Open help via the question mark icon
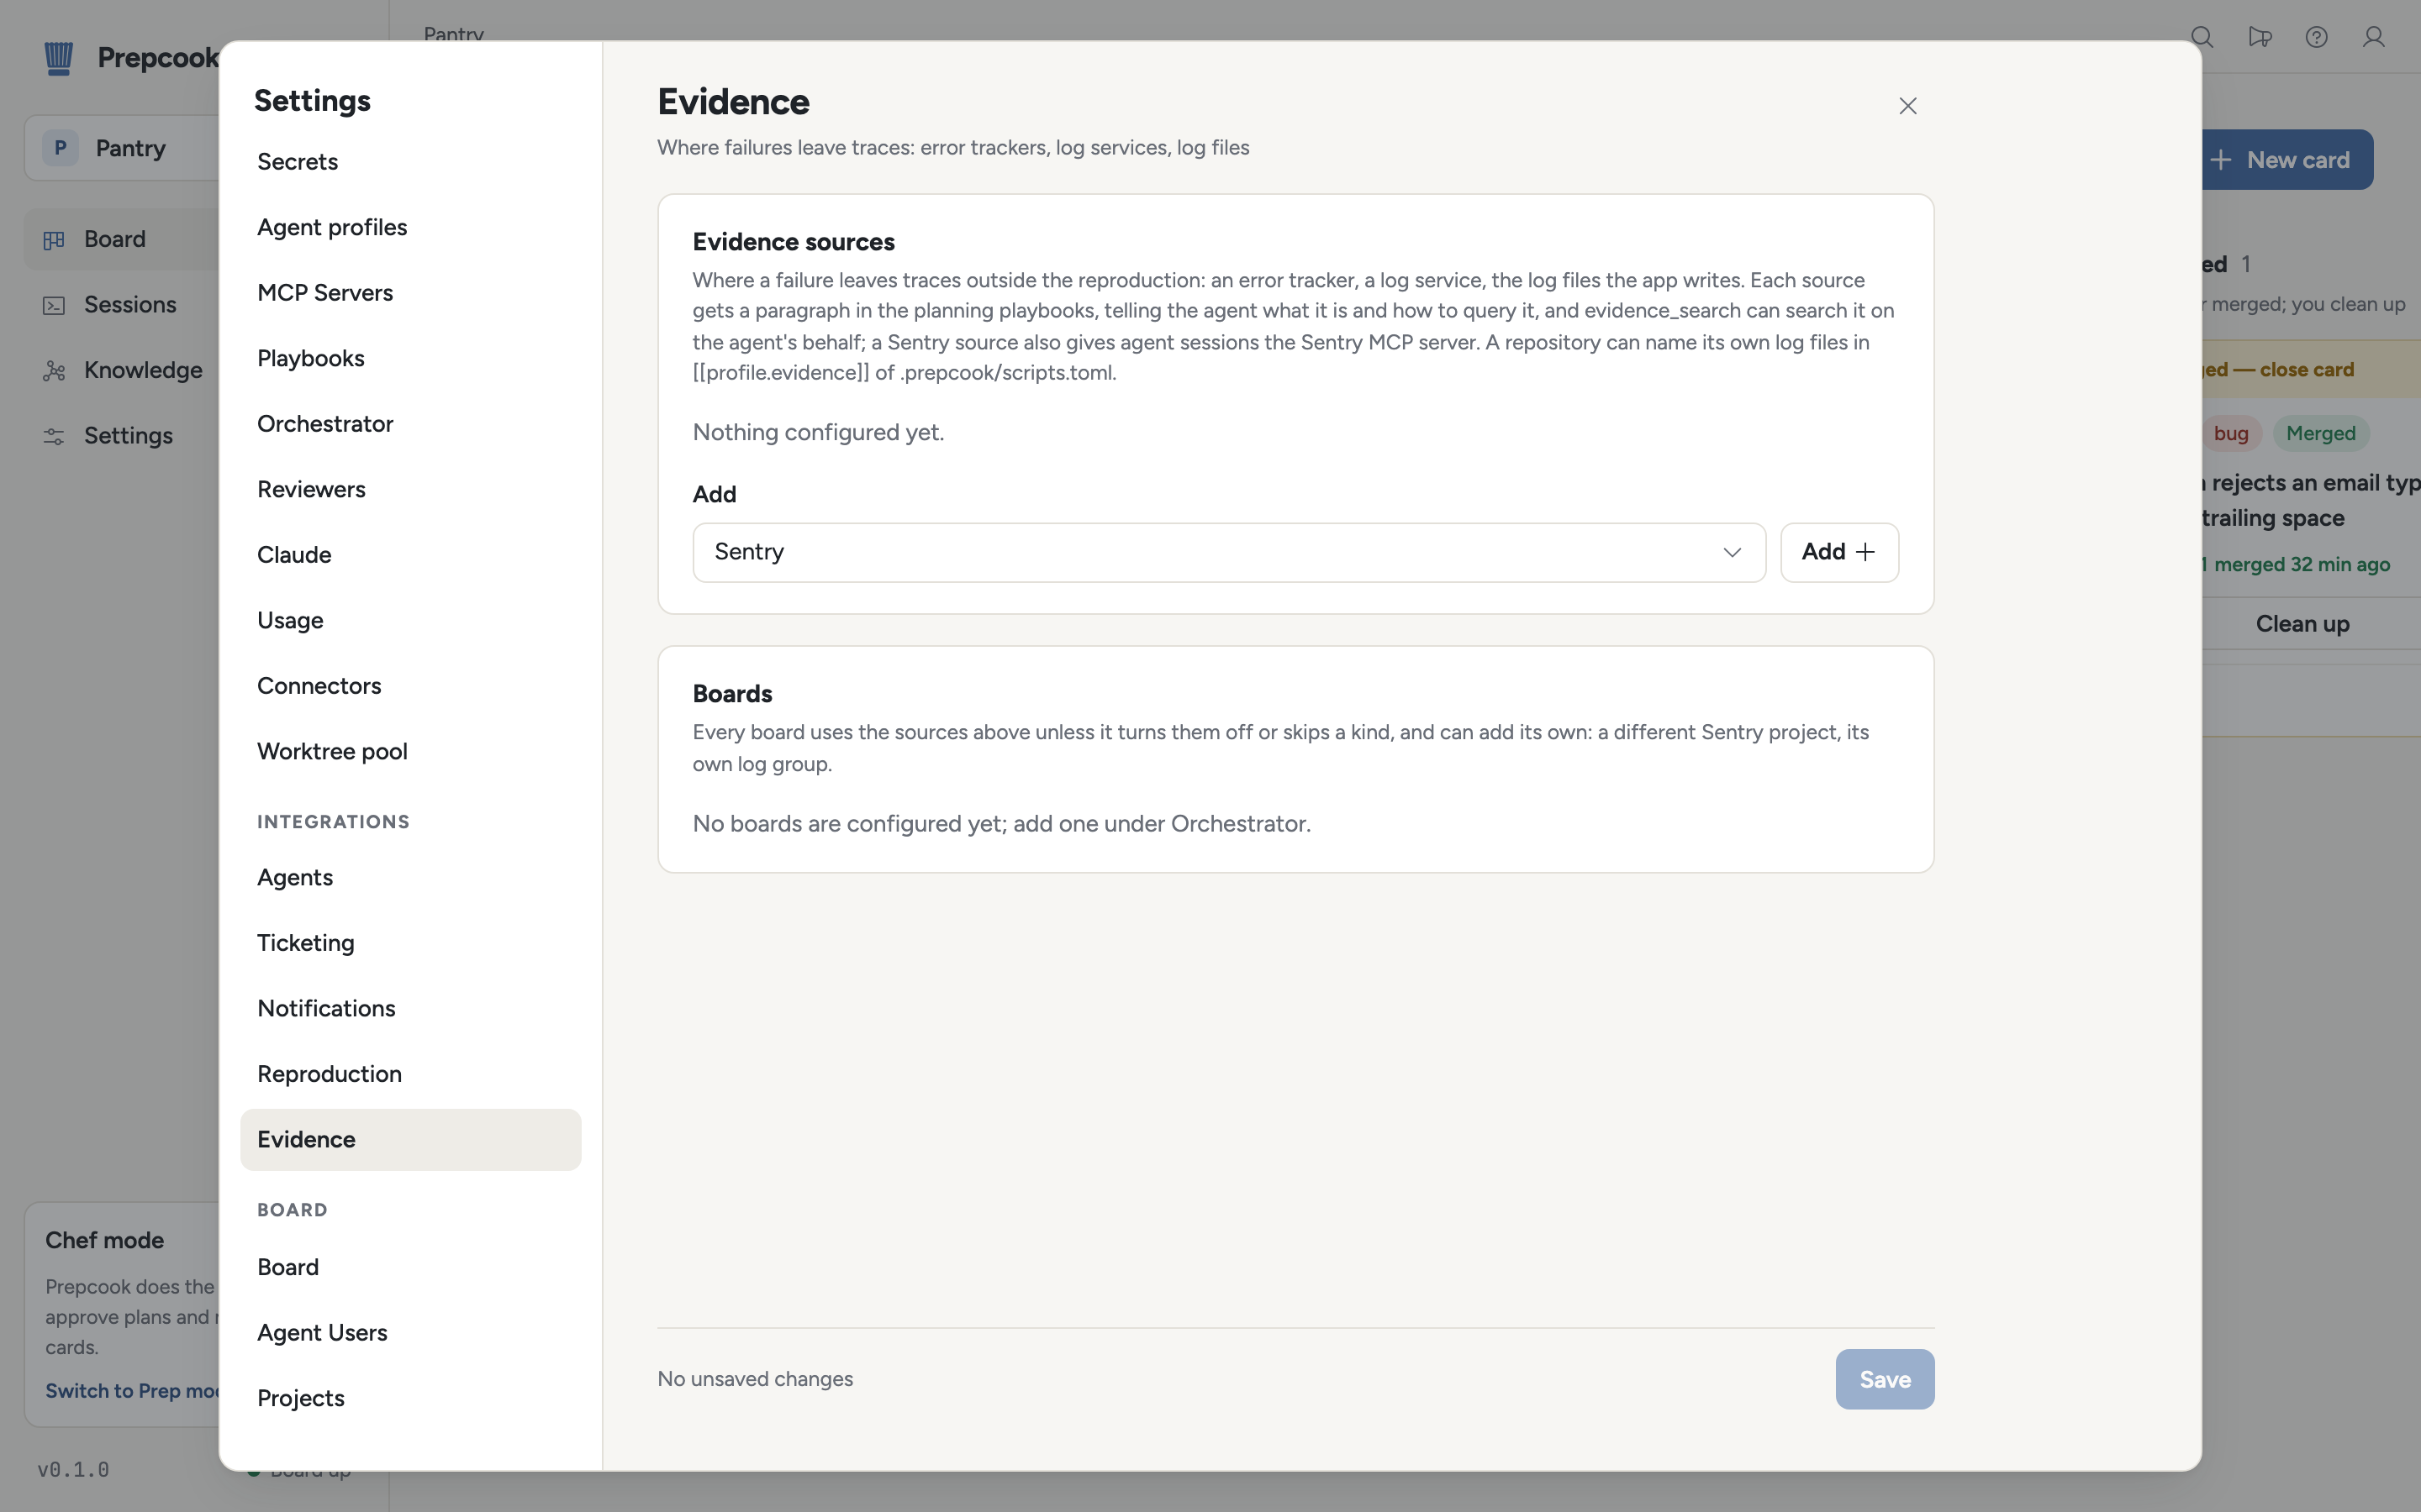Image resolution: width=2421 pixels, height=1512 pixels. [2316, 38]
